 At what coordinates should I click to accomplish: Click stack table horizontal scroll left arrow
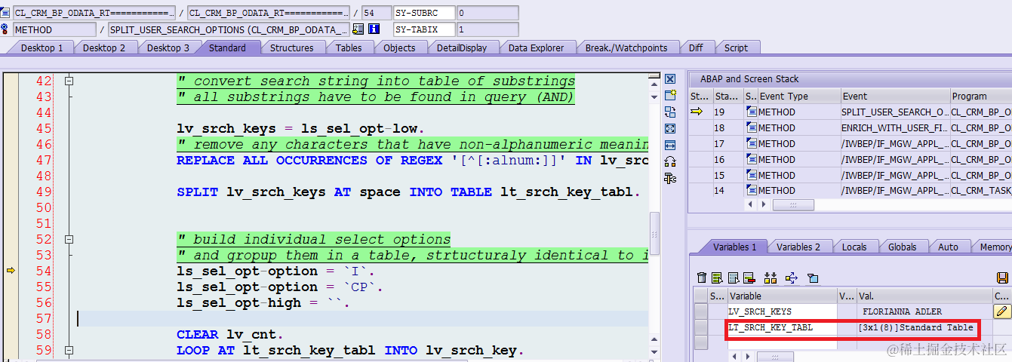tap(751, 205)
